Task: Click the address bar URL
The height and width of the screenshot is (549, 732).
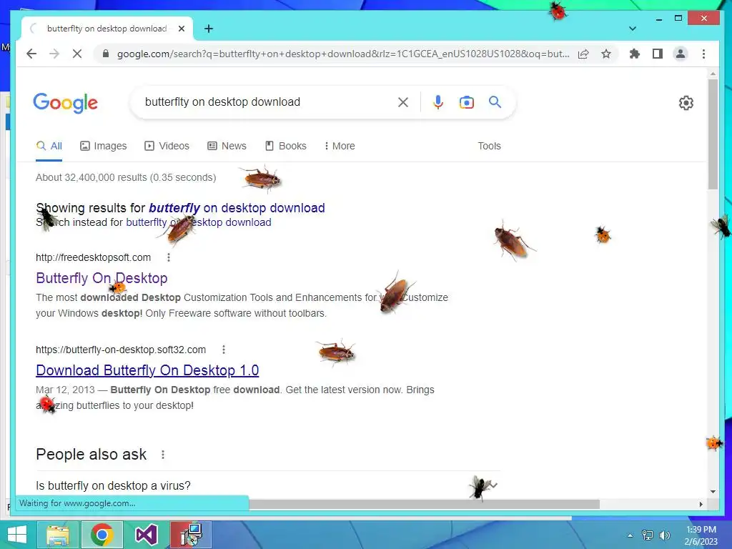Action: pos(342,54)
